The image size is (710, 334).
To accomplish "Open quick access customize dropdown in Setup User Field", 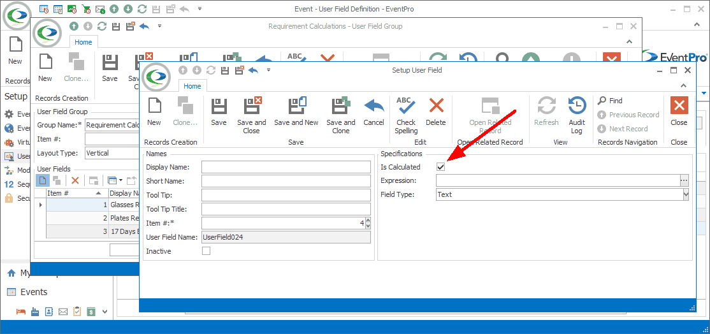I will click(268, 70).
